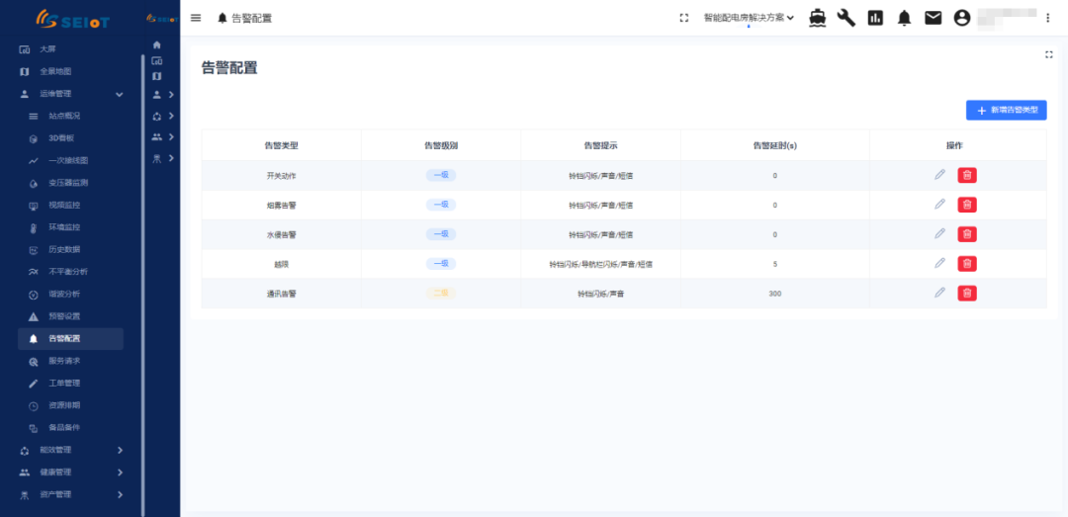Edit the 越限 alarm row
The height and width of the screenshot is (517, 1068).
[939, 264]
